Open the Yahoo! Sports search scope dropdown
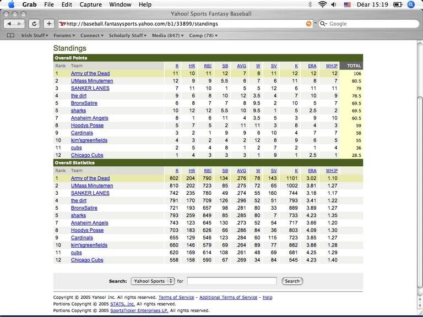Screen dimensions: 423x317 click(x=153, y=281)
